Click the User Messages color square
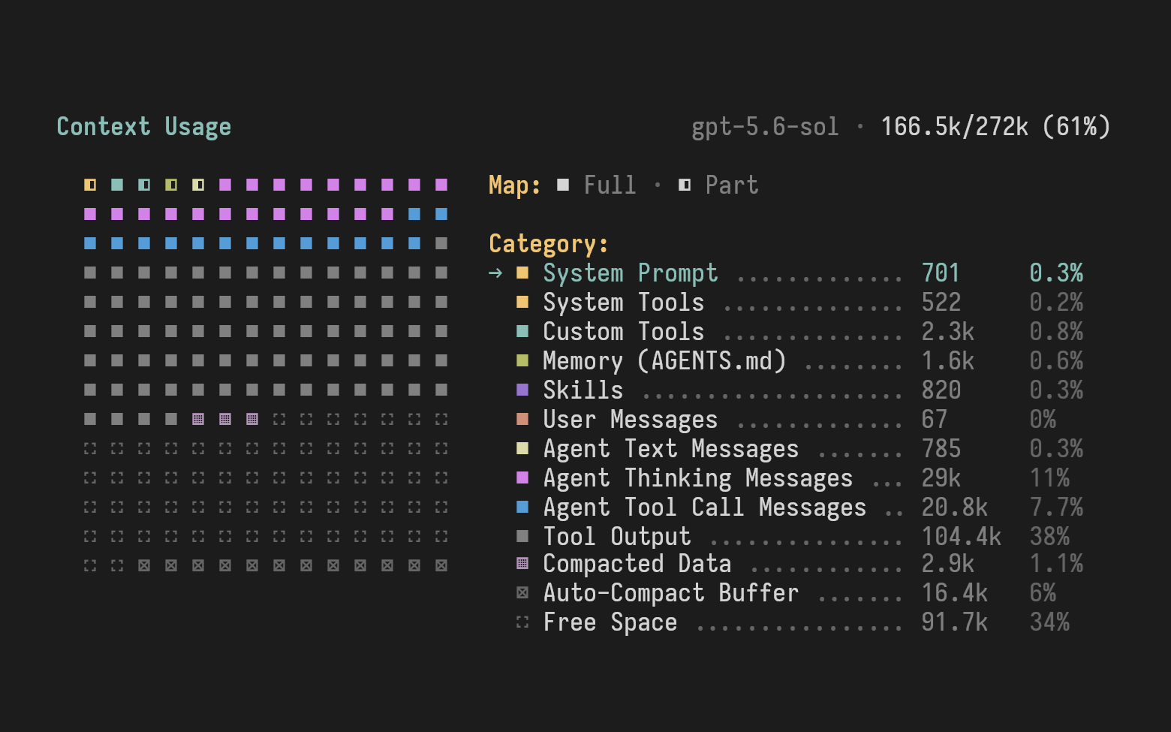This screenshot has width=1171, height=732. pyautogui.click(x=522, y=420)
